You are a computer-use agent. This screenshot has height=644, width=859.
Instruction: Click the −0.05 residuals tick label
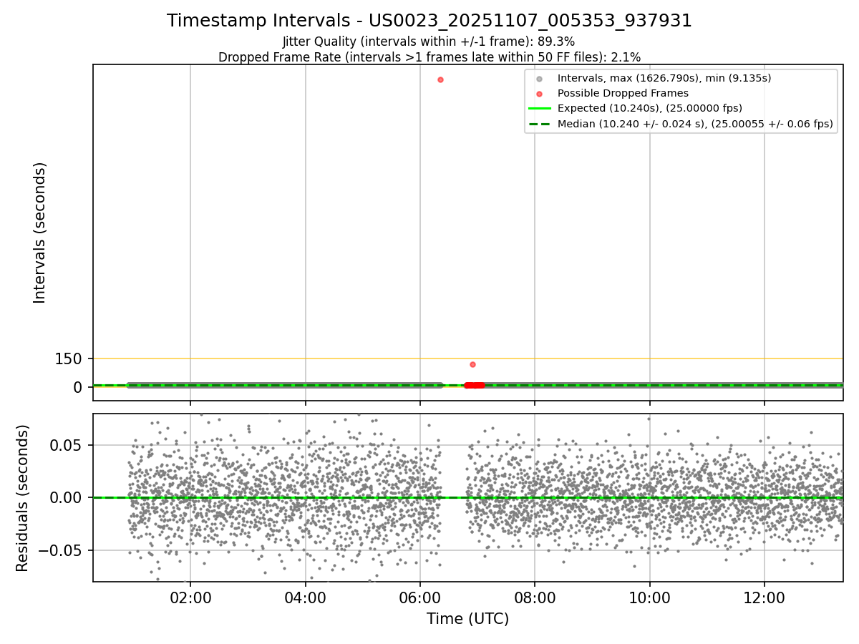[59, 551]
